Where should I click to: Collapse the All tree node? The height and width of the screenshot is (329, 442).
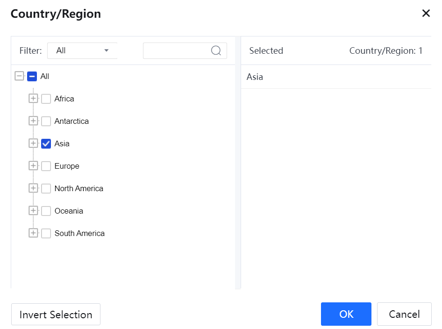click(x=19, y=76)
